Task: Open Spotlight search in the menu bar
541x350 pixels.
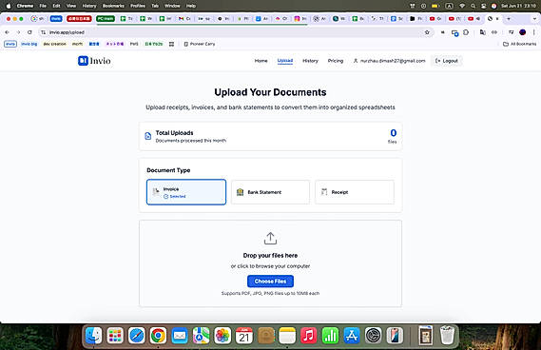Action: coord(473,6)
